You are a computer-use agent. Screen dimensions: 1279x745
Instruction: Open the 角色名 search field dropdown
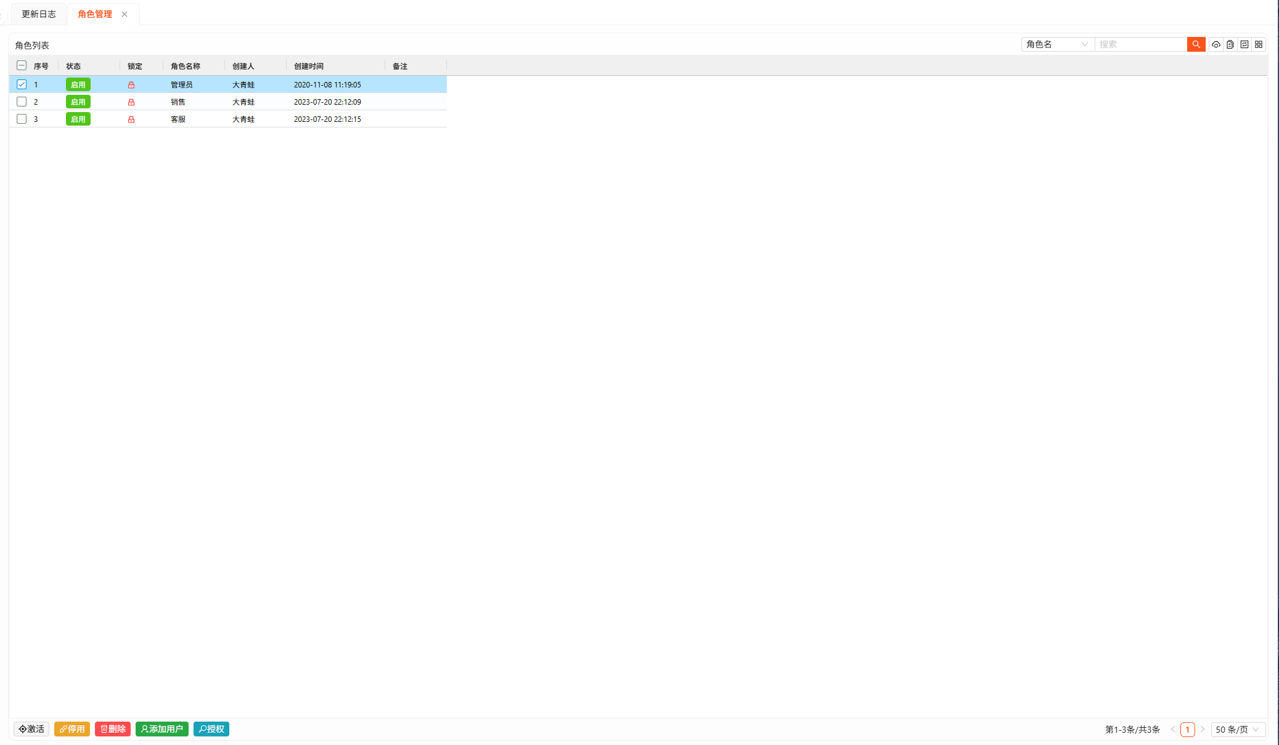click(1057, 44)
